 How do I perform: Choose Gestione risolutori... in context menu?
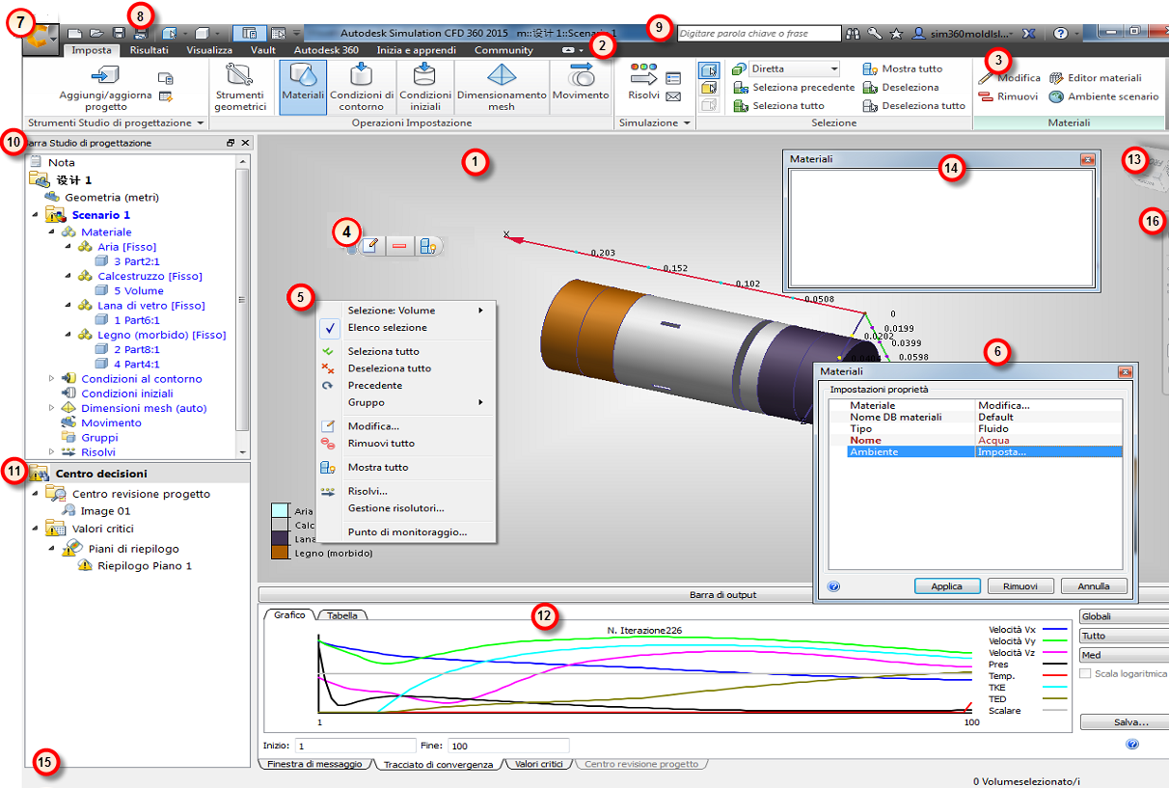click(395, 508)
